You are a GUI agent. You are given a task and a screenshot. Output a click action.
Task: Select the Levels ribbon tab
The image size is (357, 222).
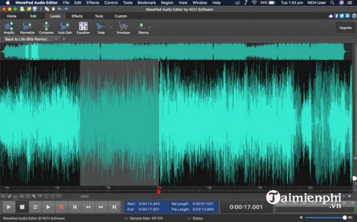point(55,16)
